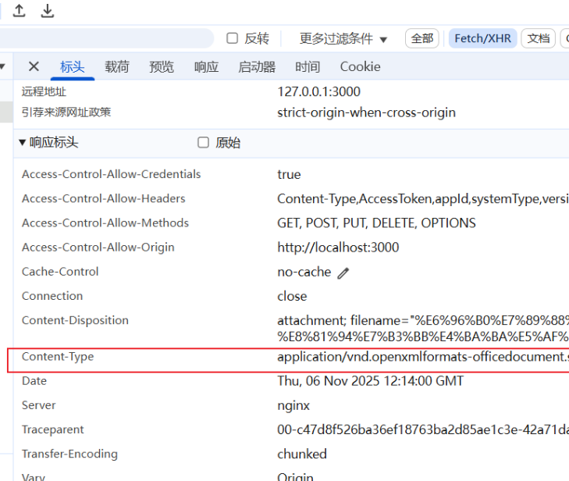Click the no-cache value
Image resolution: width=569 pixels, height=481 pixels.
304,272
